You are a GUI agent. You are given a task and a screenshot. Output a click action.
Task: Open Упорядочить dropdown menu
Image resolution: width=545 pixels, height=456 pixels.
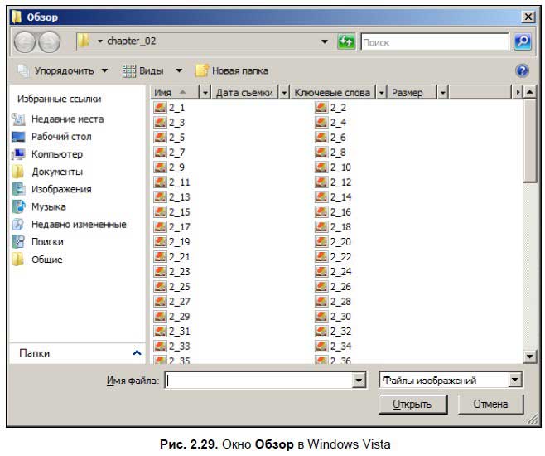click(104, 70)
